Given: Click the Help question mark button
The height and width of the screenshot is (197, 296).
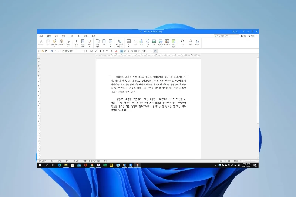Looking at the screenshot, I should pos(243,31).
